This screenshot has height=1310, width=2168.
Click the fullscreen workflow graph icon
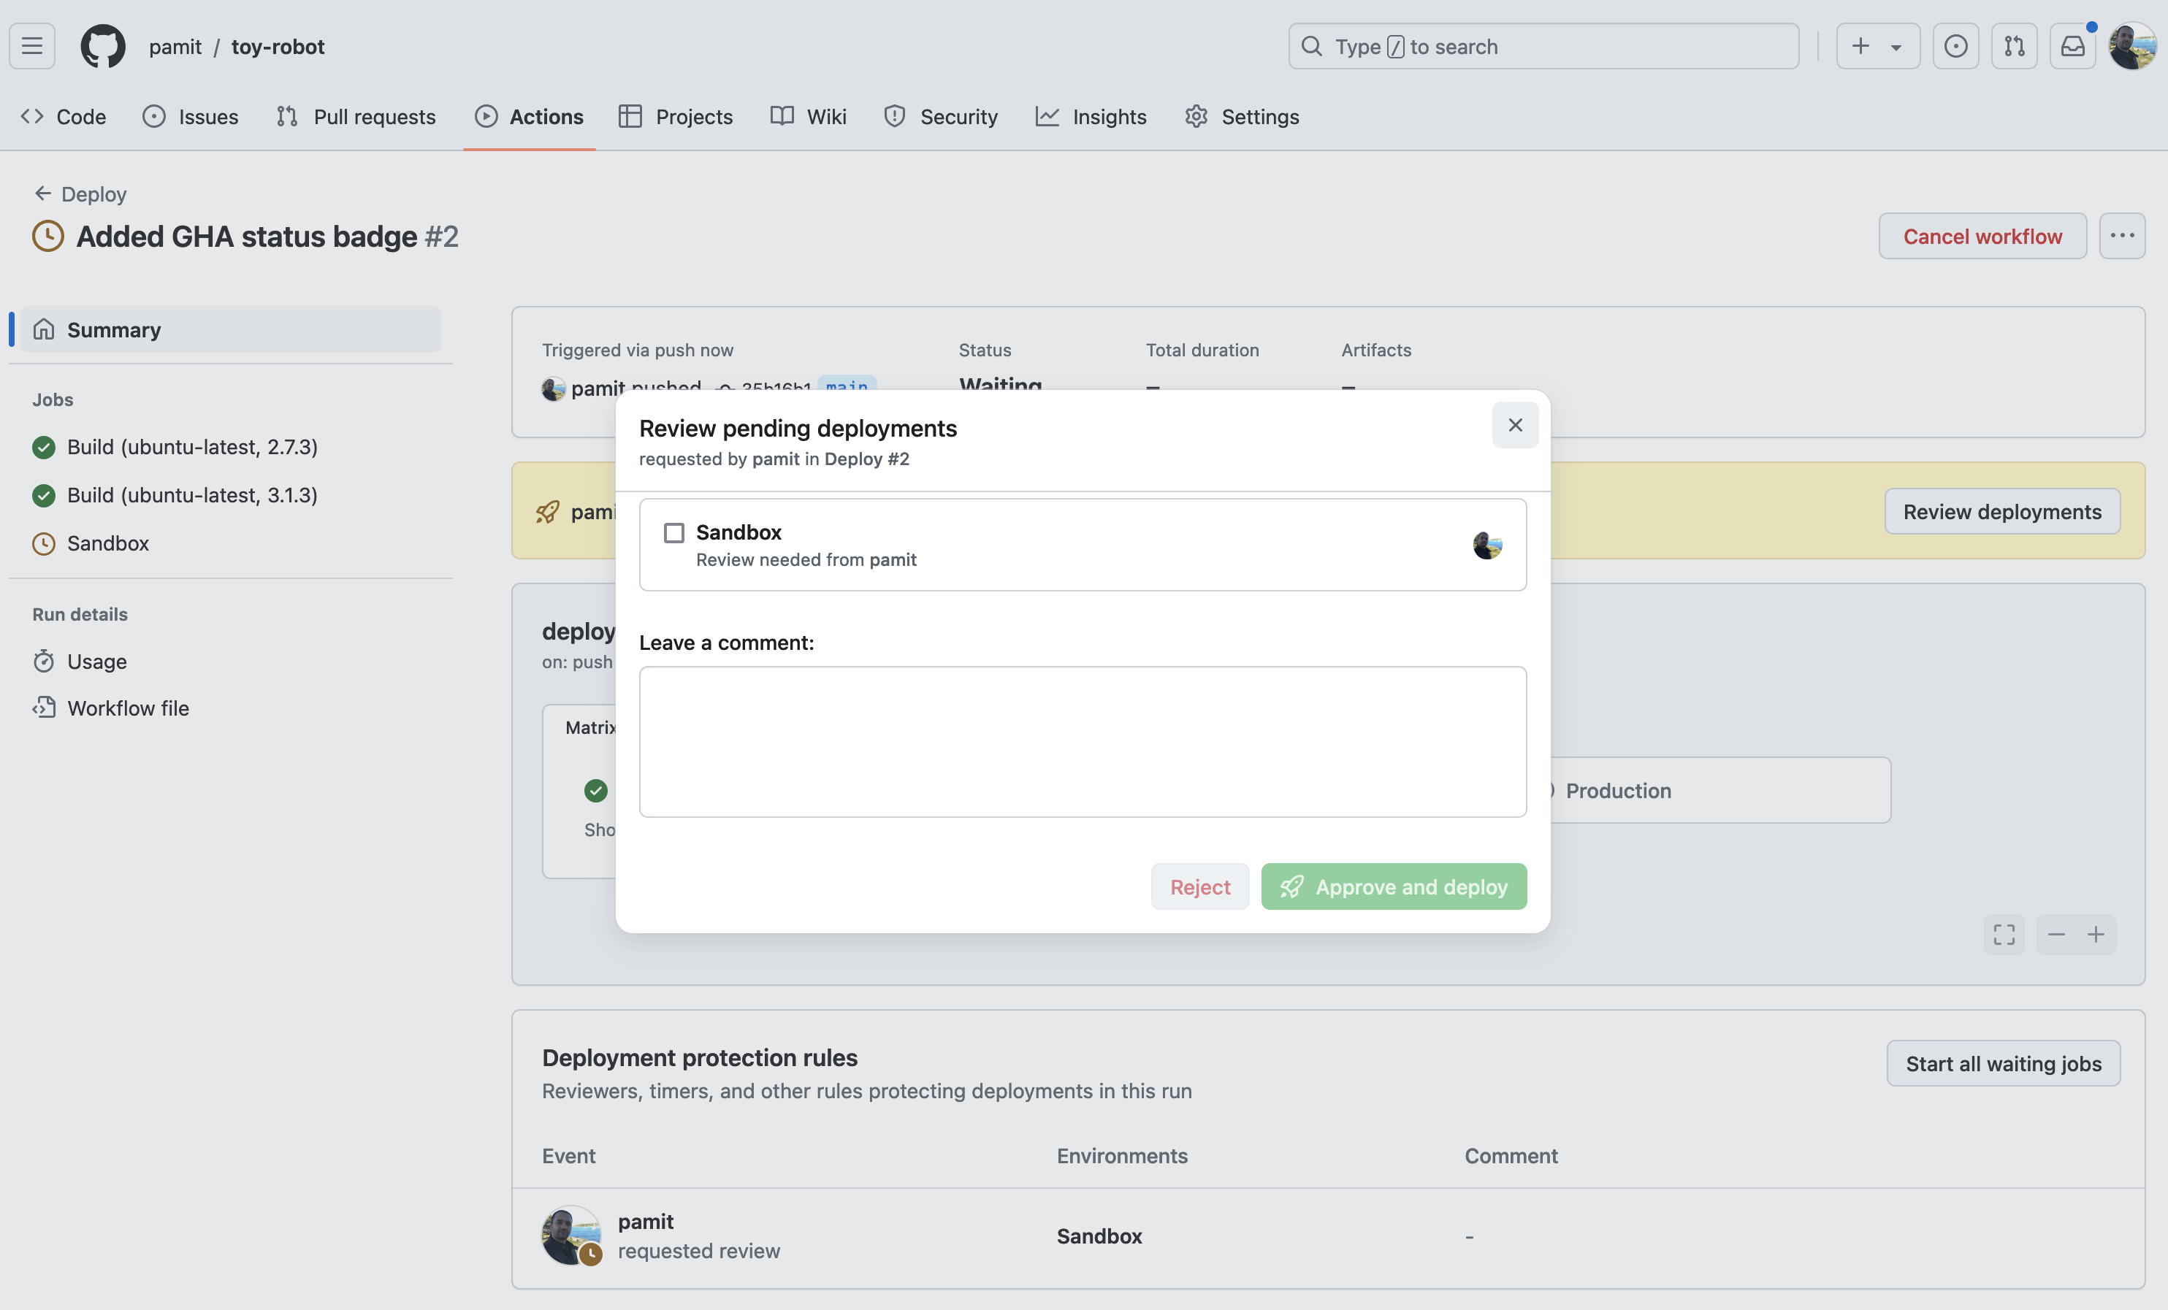point(2004,935)
